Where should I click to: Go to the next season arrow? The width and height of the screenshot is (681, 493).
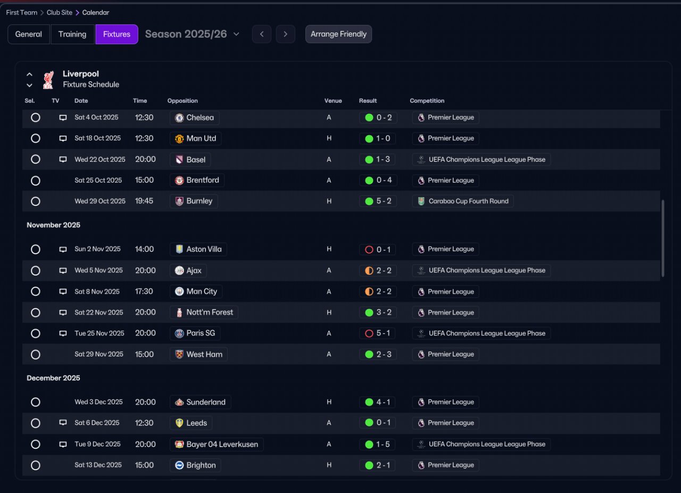[x=286, y=34]
